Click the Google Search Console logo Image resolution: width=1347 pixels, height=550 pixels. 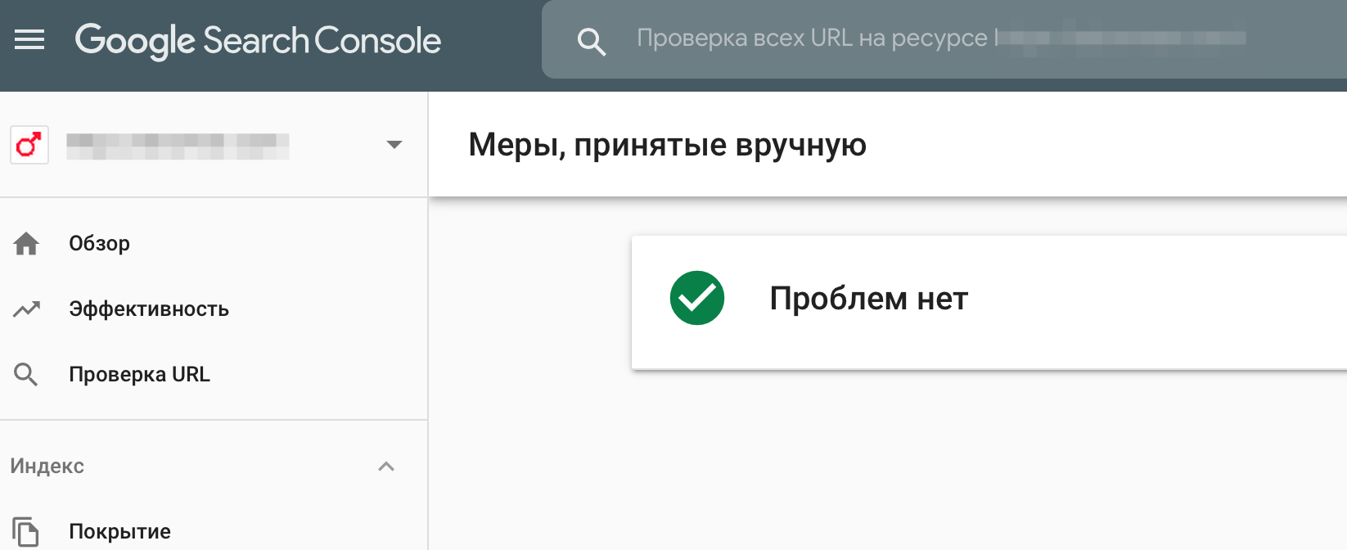click(258, 40)
